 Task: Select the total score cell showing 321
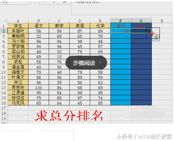121,31
